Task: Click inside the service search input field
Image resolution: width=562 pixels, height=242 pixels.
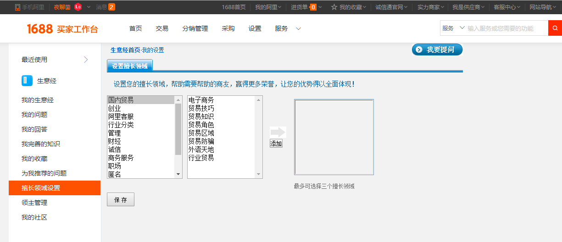Action: [x=507, y=28]
